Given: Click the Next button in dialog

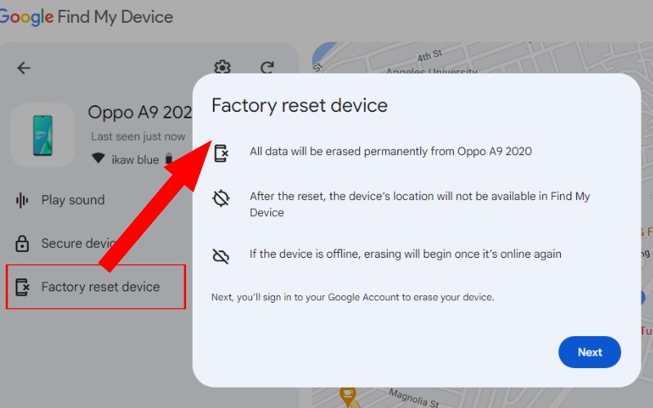Looking at the screenshot, I should coord(589,352).
